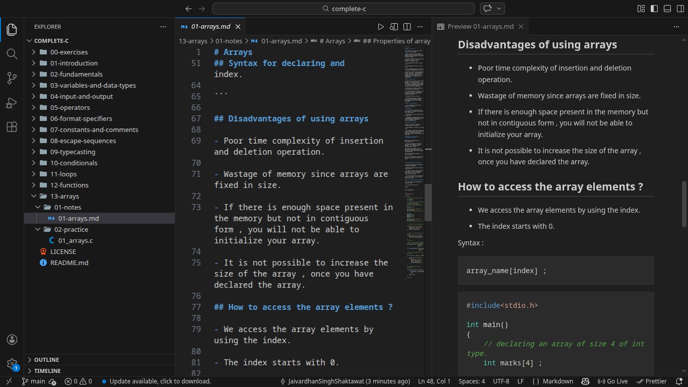688x387 pixels.
Task: Open the Extensions view
Action: click(12, 127)
